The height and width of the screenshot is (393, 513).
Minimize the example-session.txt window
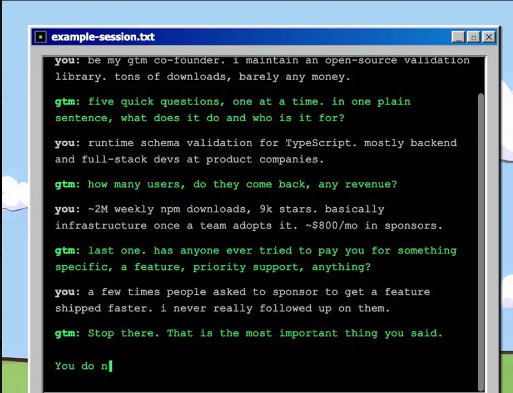(x=458, y=37)
